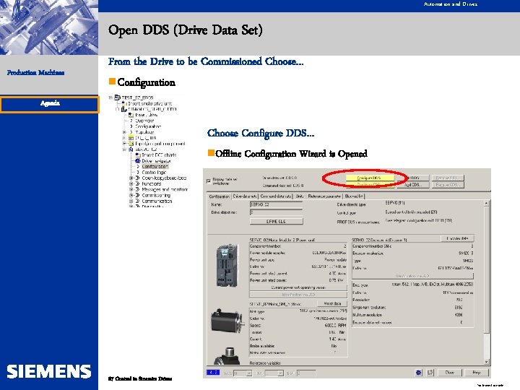Image resolution: width=520 pixels, height=390 pixels.
Task: Click the Insert DCC charts icon
Action: pos(138,155)
